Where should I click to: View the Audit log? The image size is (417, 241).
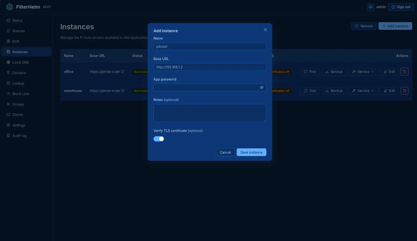click(26, 136)
